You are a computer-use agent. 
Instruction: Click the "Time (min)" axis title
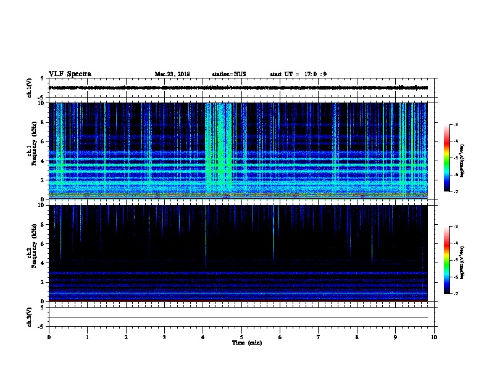(247, 343)
